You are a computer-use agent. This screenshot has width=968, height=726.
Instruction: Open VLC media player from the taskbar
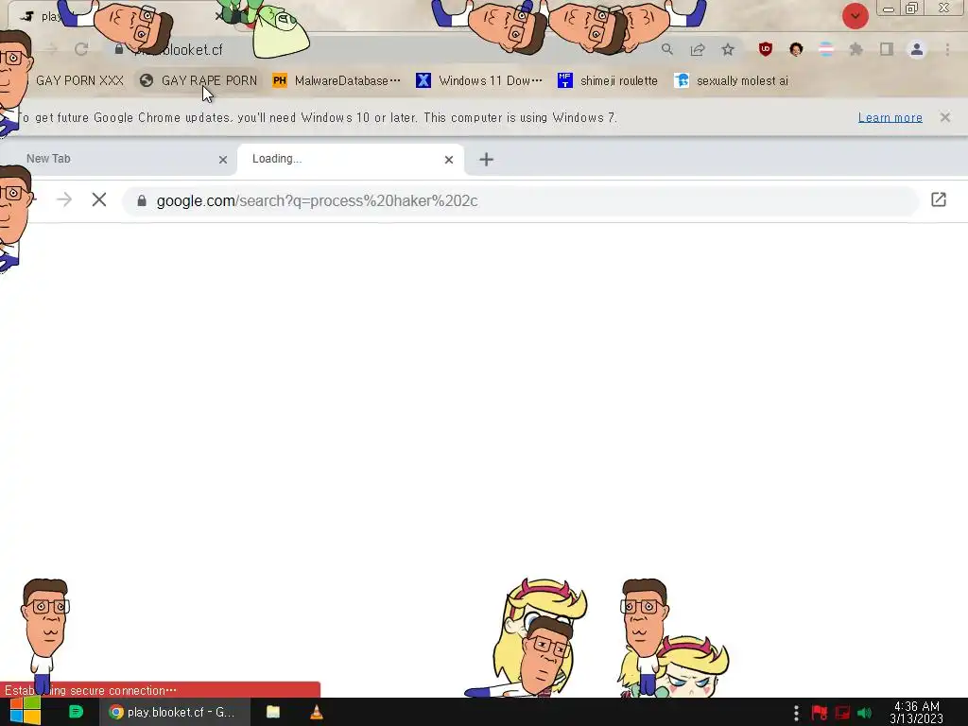316,712
